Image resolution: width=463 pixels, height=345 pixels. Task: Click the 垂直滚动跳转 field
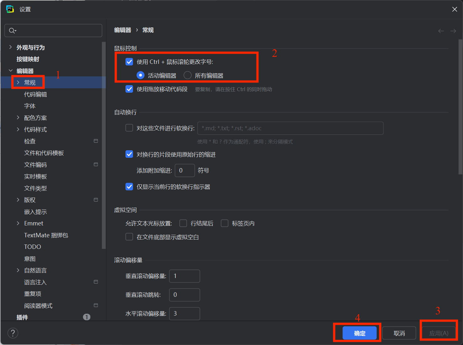point(184,295)
